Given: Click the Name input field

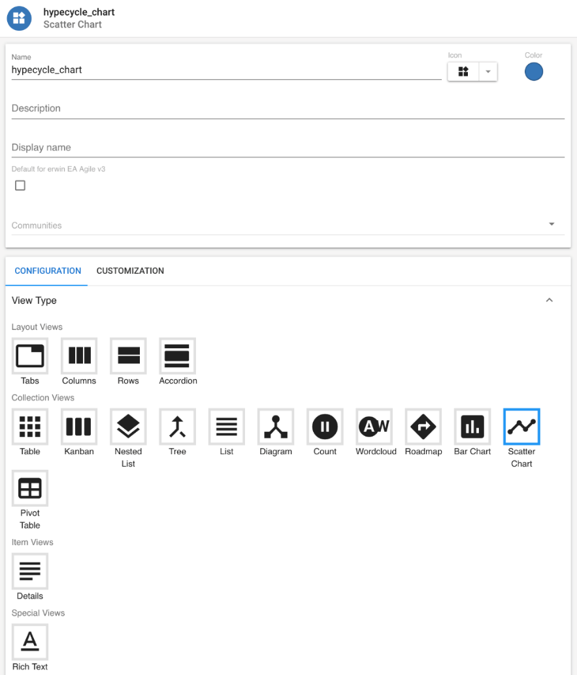Looking at the screenshot, I should pos(226,70).
